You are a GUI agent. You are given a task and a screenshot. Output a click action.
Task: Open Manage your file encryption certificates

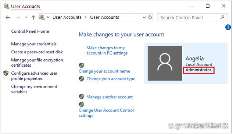[37, 63]
